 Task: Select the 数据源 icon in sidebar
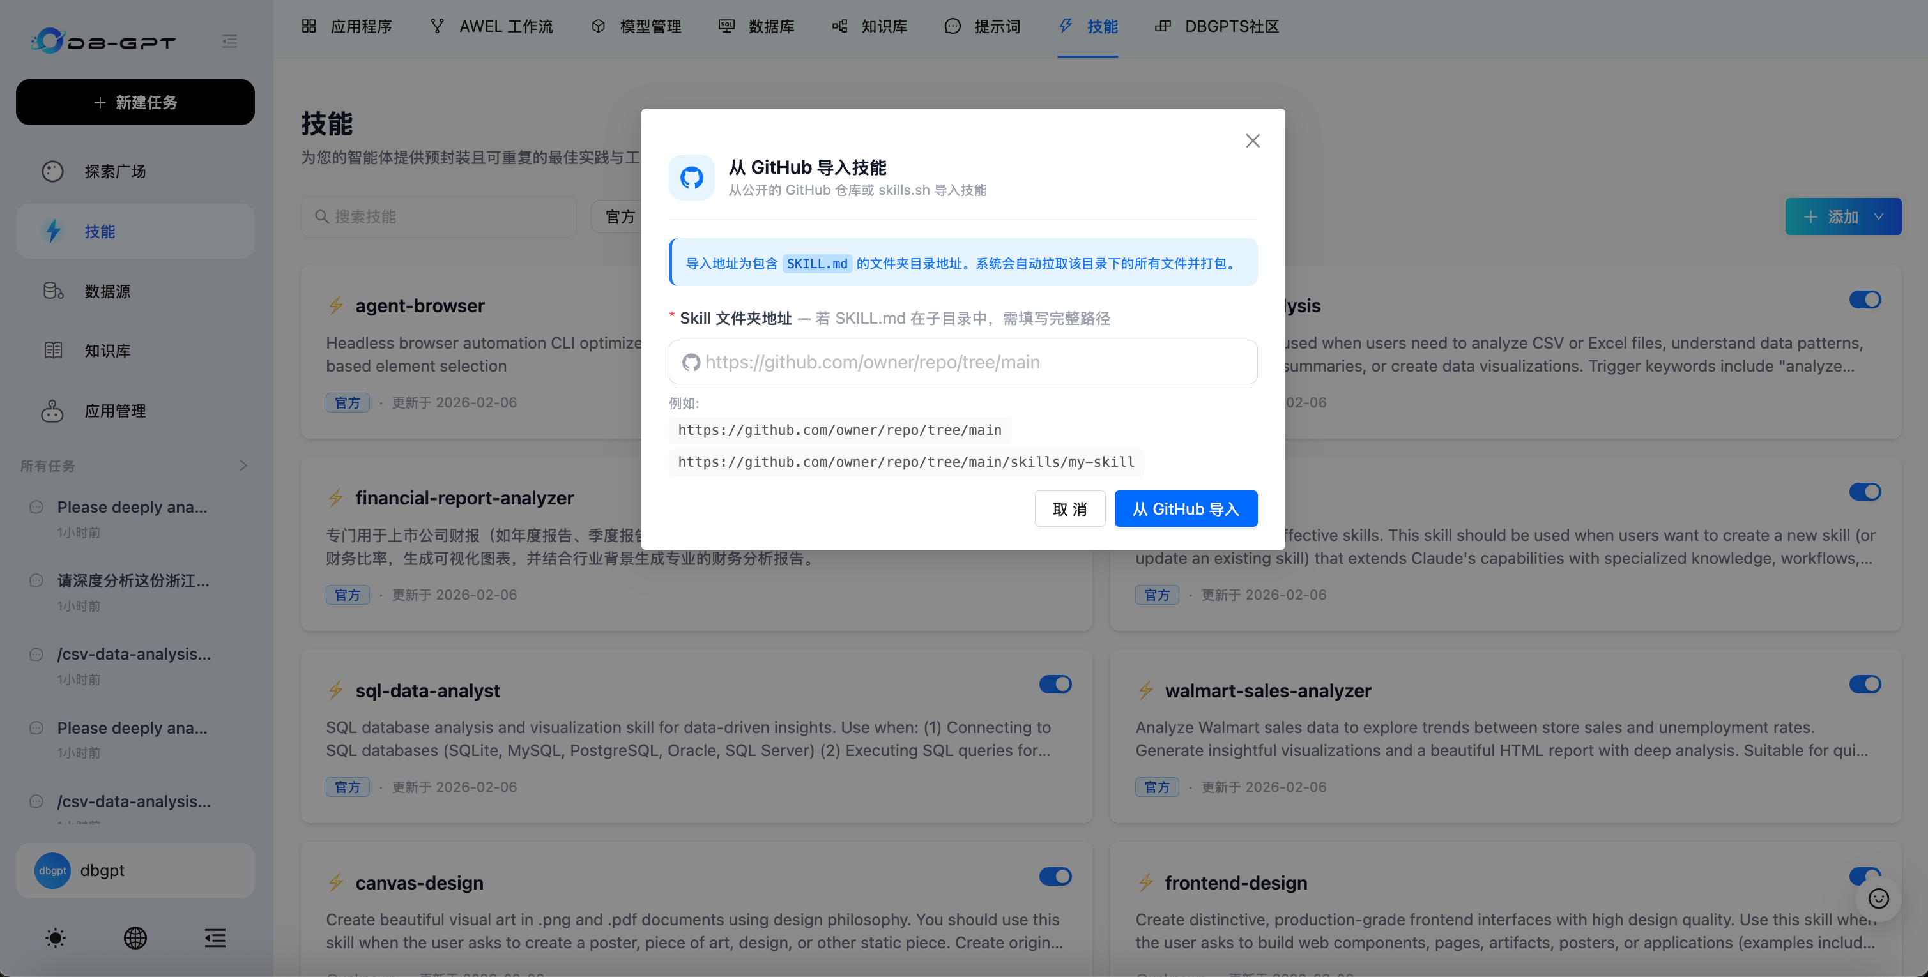pyautogui.click(x=52, y=291)
